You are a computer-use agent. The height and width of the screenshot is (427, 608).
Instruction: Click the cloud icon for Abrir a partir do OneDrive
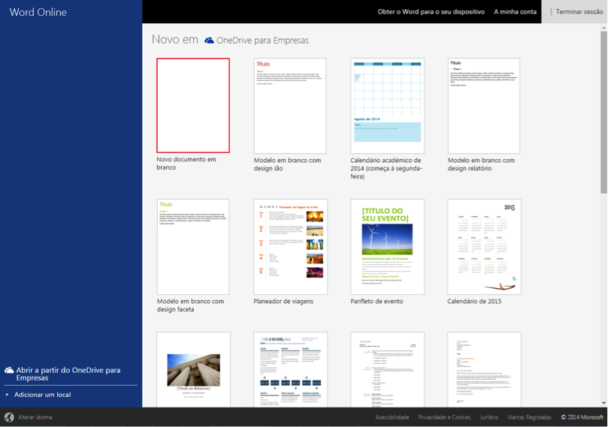(9, 371)
